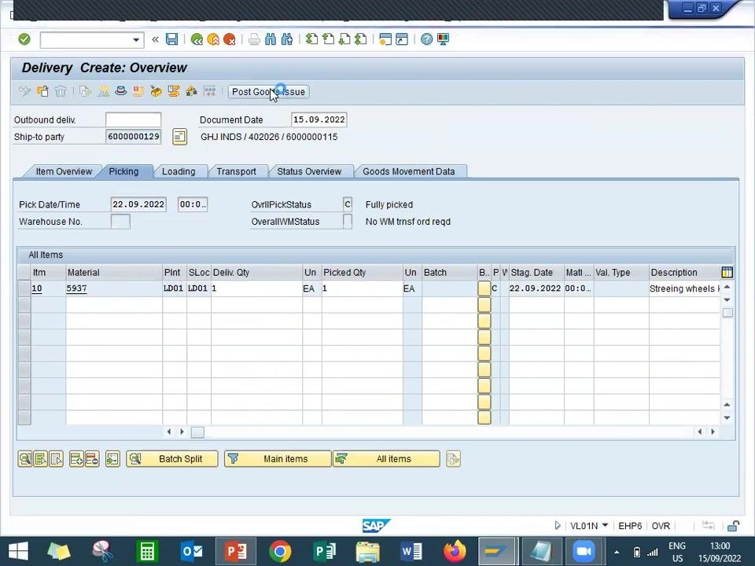This screenshot has height=566, width=755.
Task: Click the Select All items icon below table
Action: tap(40, 458)
